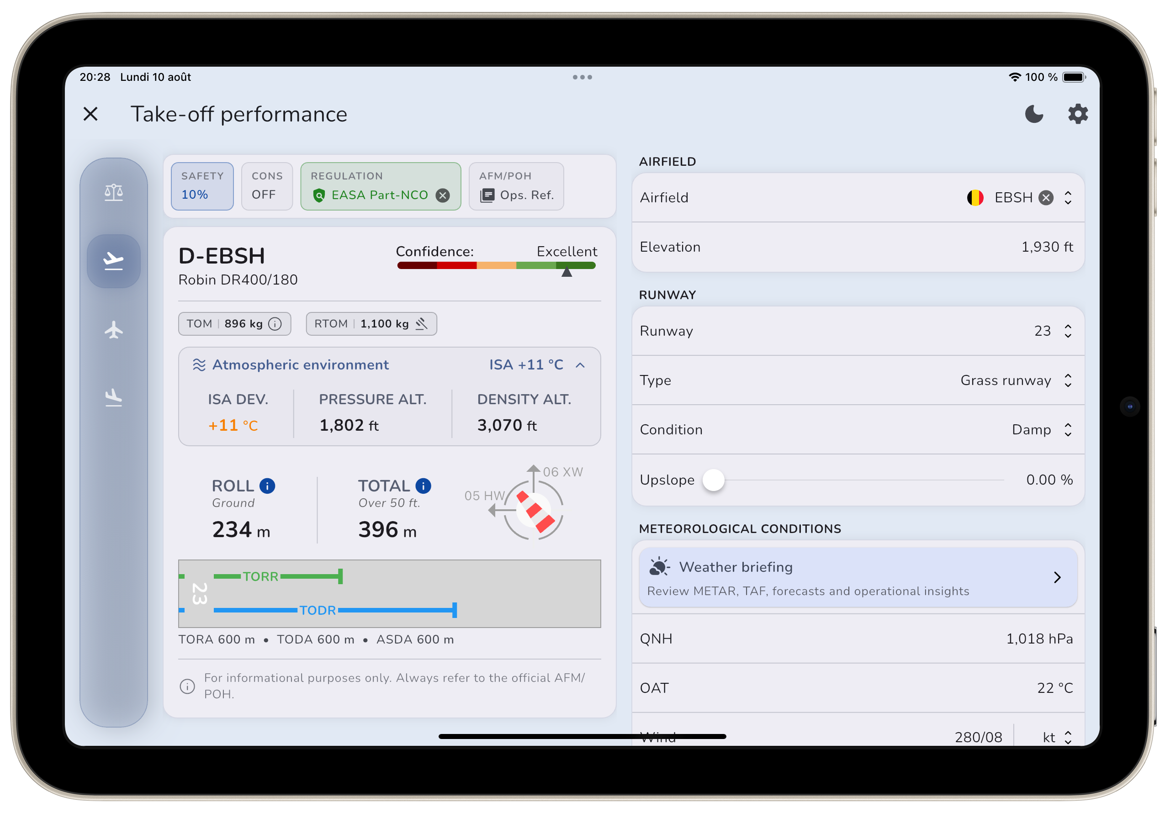Viewport: 1165px width, 813px height.
Task: Open the RTOM 1,100 kg chip
Action: click(371, 324)
